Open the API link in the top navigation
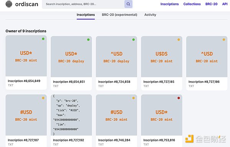Screen dimensions: 230x147 [x=225, y=4]
